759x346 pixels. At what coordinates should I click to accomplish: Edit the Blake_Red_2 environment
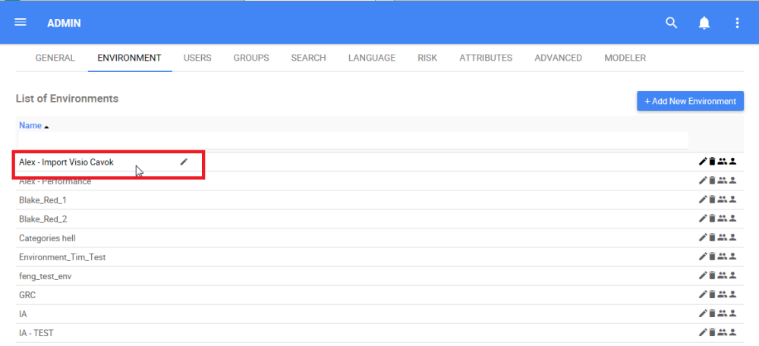point(703,219)
